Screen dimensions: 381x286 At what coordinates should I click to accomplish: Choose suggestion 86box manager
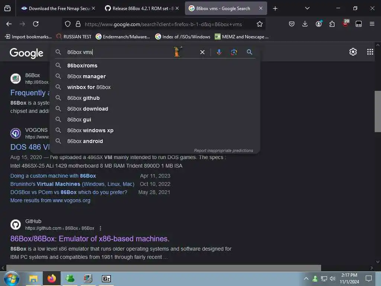pos(155,76)
